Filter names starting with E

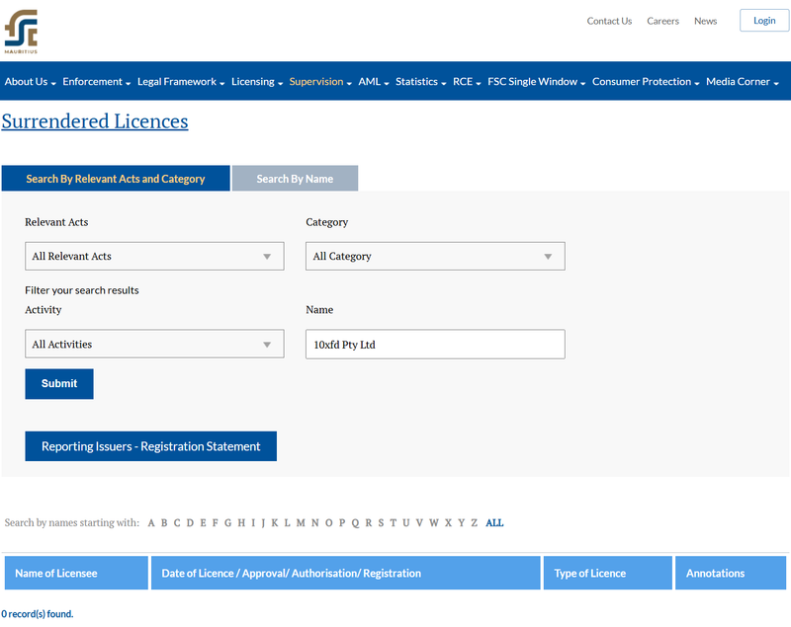tap(203, 522)
